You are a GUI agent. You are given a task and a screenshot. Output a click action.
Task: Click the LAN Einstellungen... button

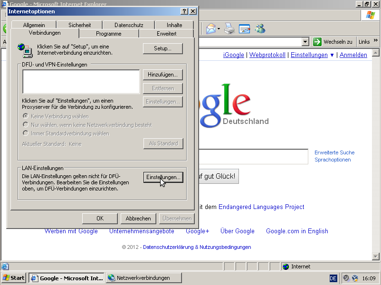tap(163, 177)
